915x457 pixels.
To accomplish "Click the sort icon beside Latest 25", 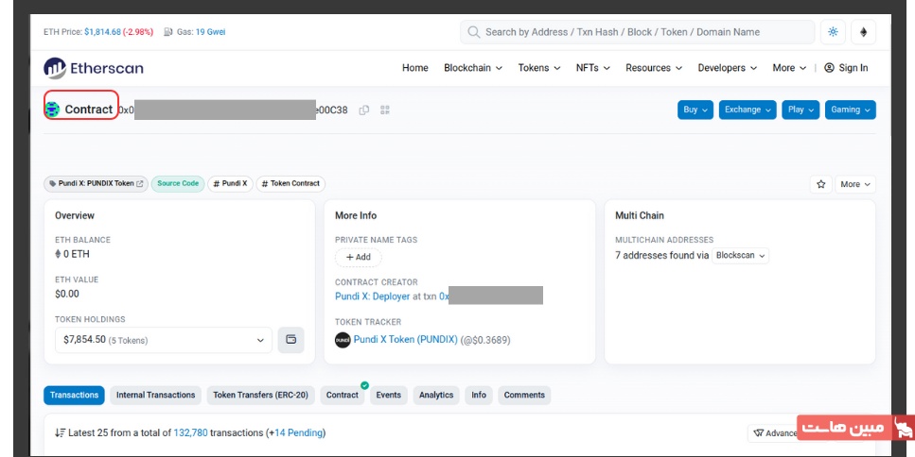I will point(61,433).
